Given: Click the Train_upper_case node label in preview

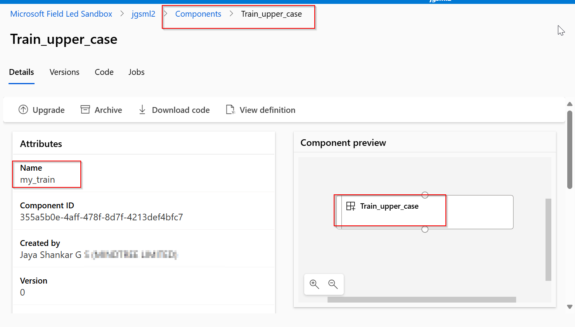Looking at the screenshot, I should click(389, 206).
